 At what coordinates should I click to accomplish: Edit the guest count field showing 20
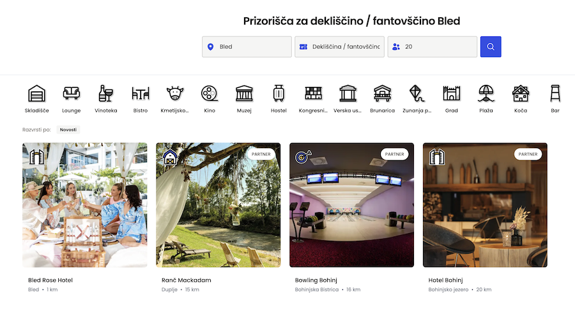[432, 47]
